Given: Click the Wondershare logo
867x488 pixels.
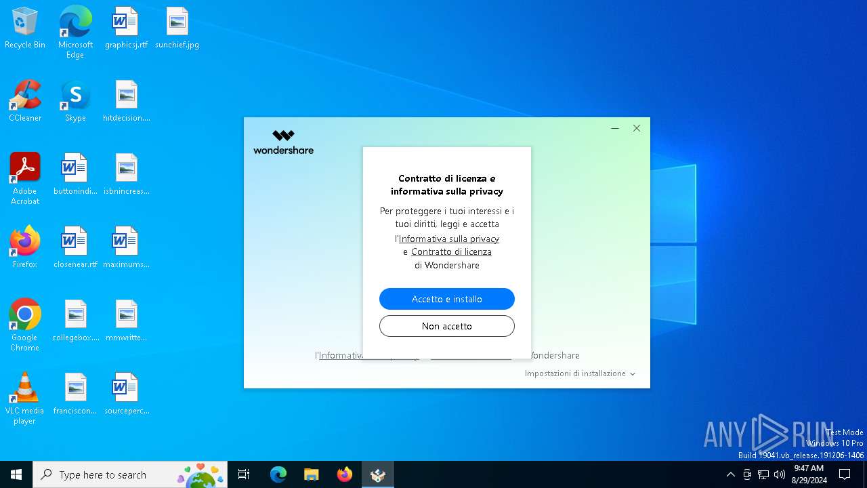Looking at the screenshot, I should coord(283,142).
